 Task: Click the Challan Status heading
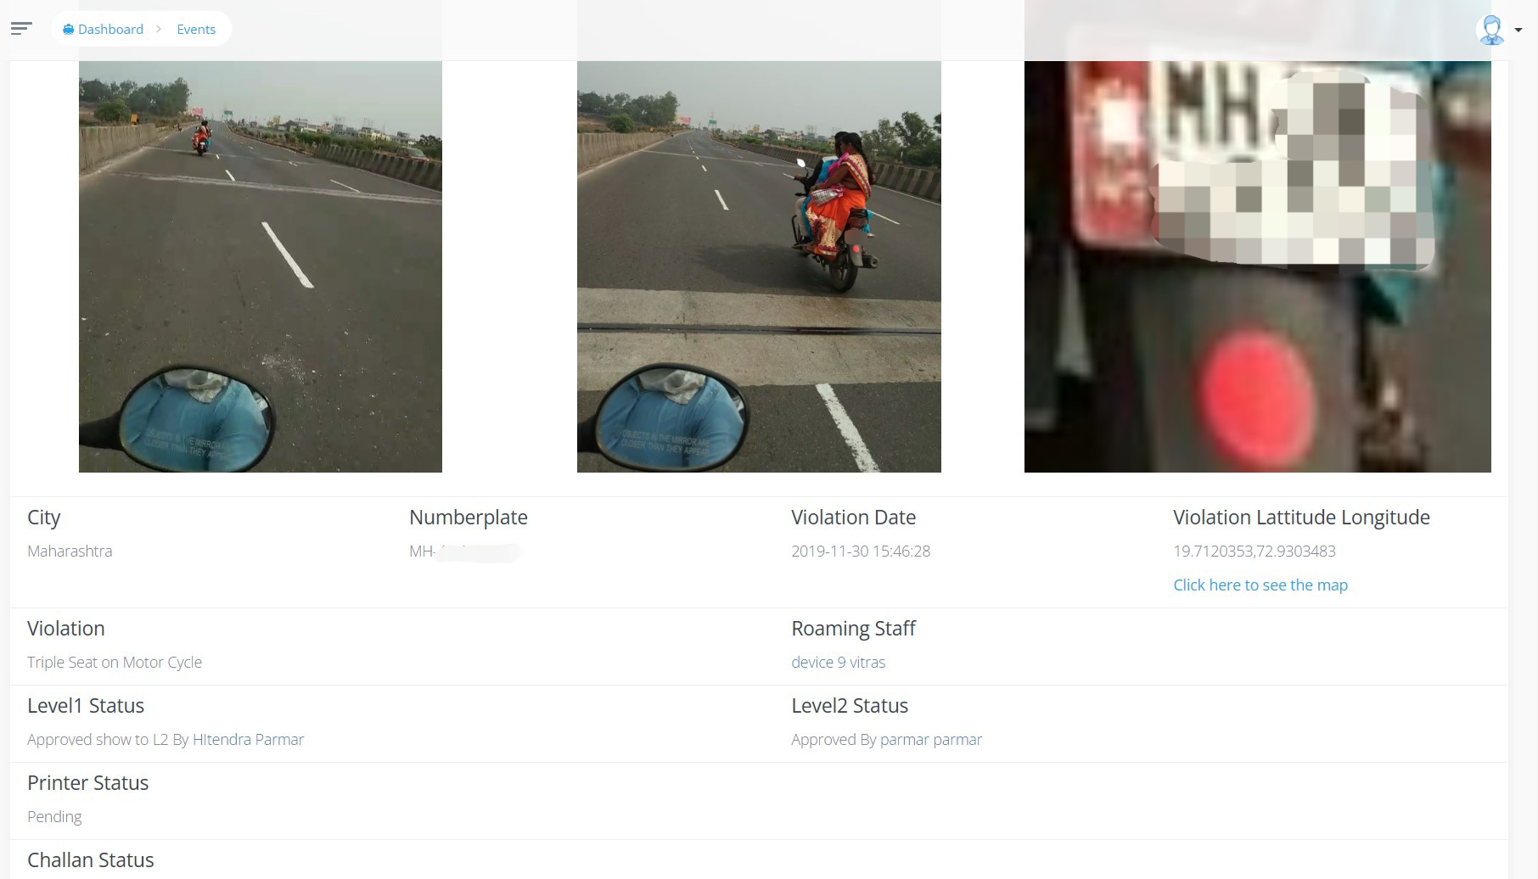pyautogui.click(x=91, y=859)
